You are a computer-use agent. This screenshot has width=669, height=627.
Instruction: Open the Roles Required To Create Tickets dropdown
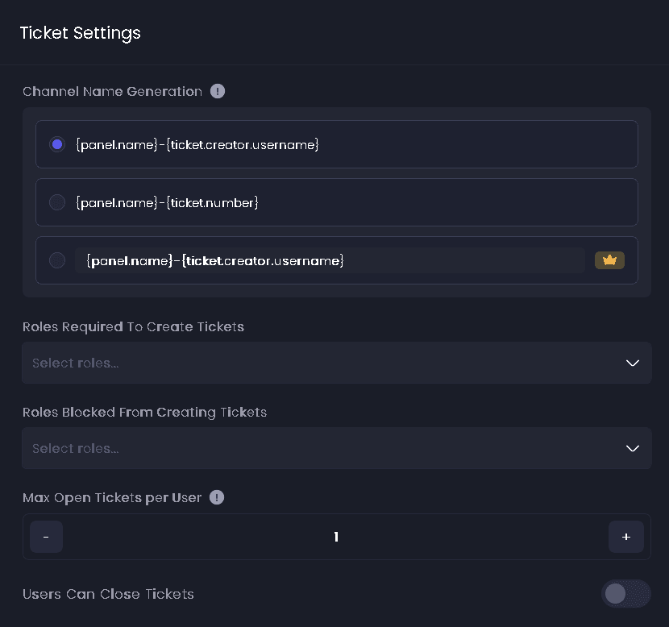(336, 363)
